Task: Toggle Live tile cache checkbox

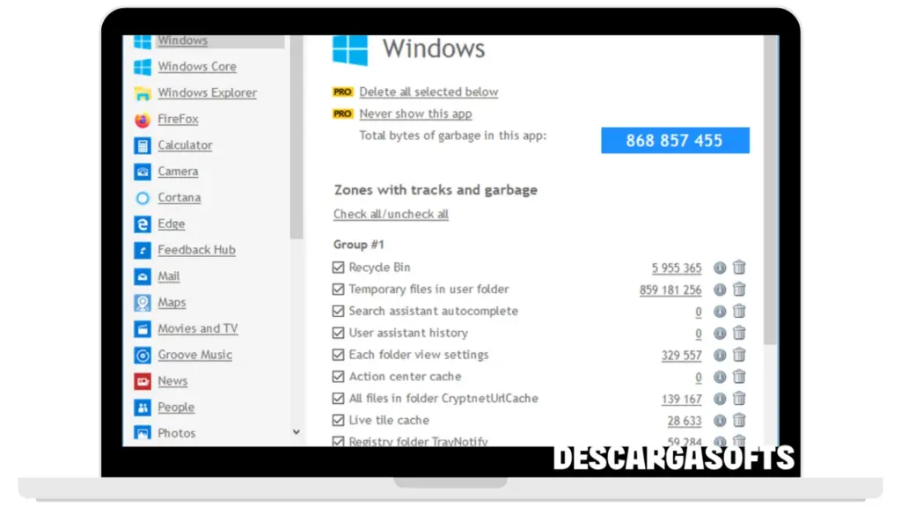Action: 339,420
